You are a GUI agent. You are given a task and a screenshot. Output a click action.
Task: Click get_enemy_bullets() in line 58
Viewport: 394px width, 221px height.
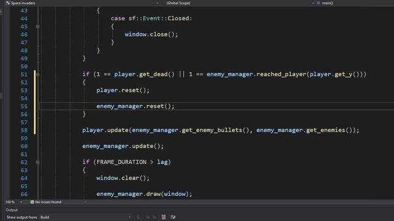pos(215,130)
